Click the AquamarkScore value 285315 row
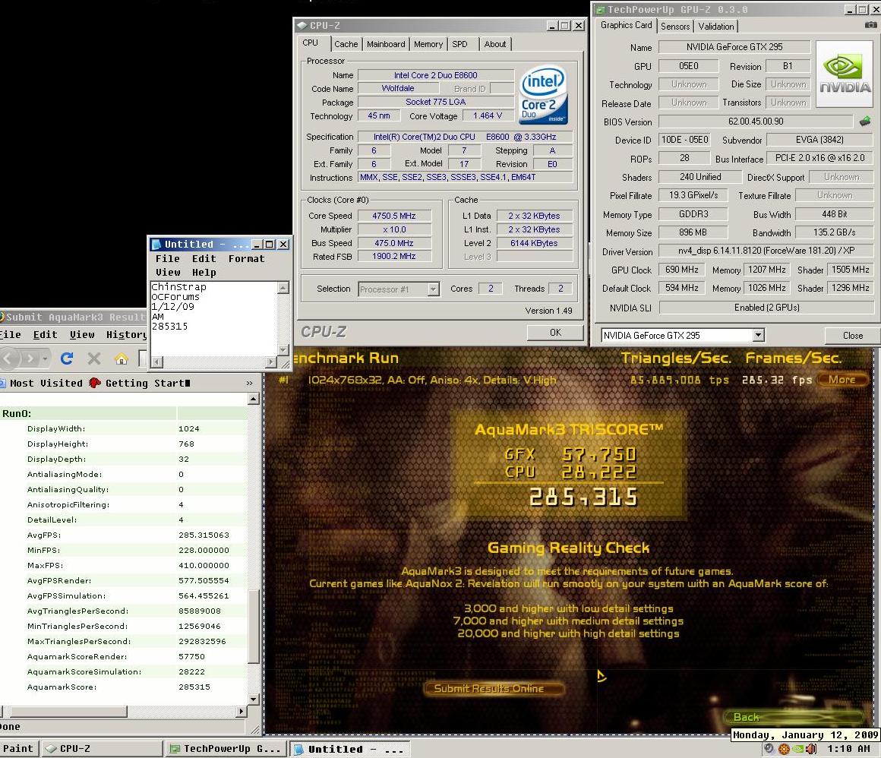Viewport: 881px width, 758px height. click(124, 687)
